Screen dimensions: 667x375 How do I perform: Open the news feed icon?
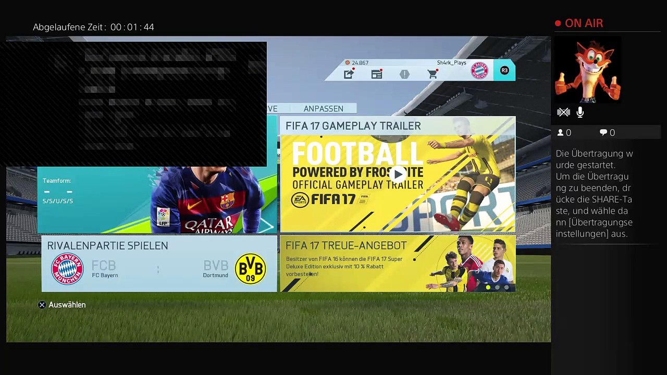377,74
